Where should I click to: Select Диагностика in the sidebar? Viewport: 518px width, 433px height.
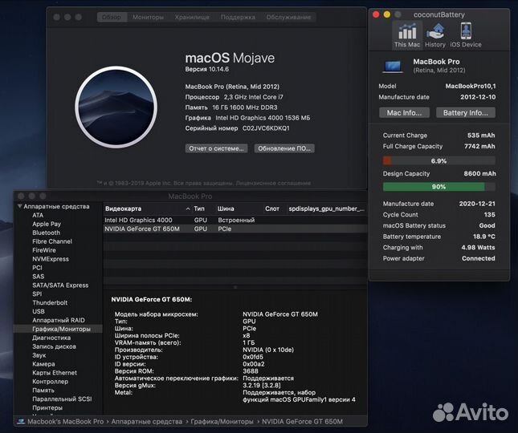coord(51,338)
